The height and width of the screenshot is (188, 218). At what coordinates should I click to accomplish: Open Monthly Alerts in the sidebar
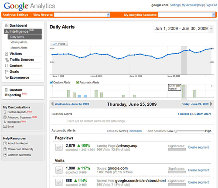(x=19, y=48)
